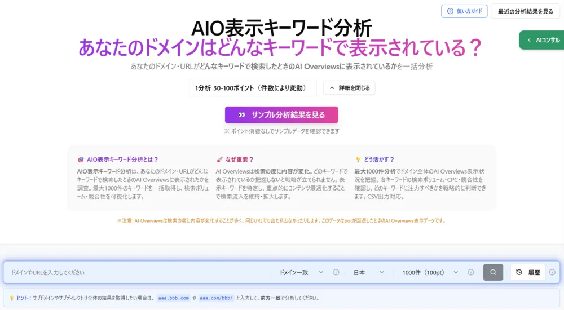Click the rocket icon beside なぜ重要？

click(x=219, y=160)
